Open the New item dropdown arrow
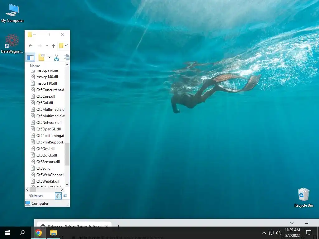Viewport: 319px width, 239px height. pyautogui.click(x=49, y=57)
